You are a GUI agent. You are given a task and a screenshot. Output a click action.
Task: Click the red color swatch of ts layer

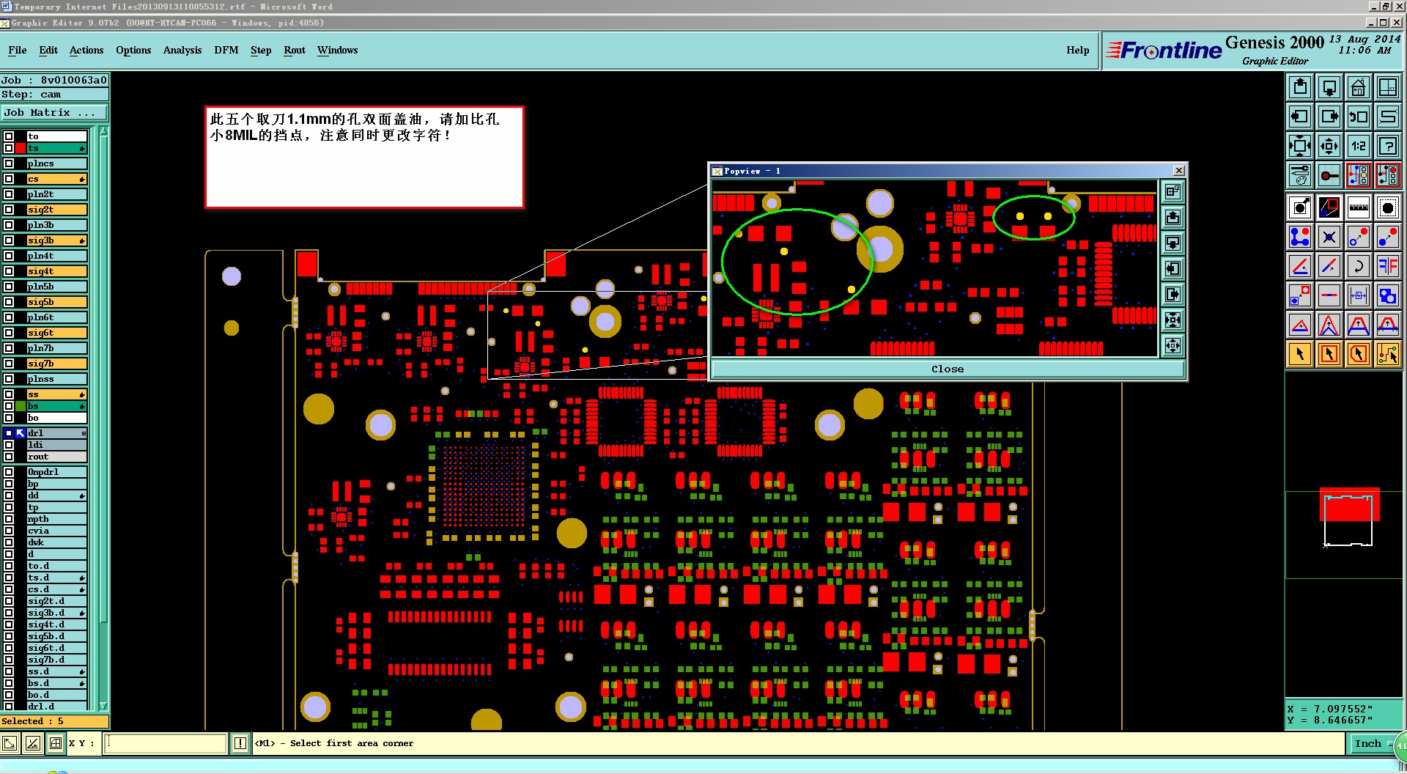click(x=21, y=148)
